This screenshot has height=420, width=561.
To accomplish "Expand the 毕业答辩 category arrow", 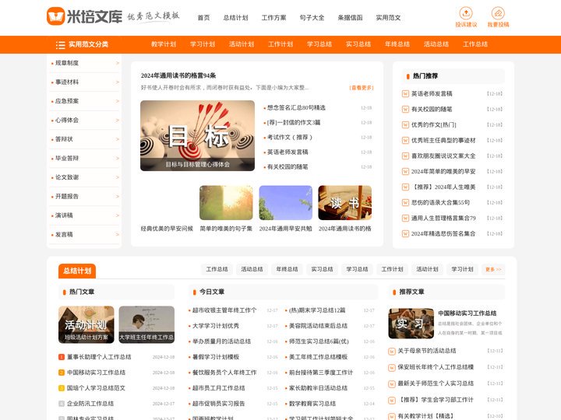I will 118,158.
